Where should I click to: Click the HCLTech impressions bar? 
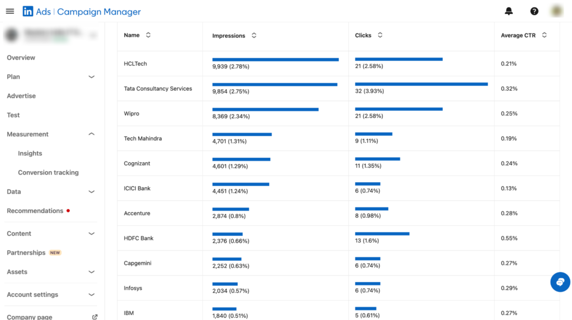(275, 59)
